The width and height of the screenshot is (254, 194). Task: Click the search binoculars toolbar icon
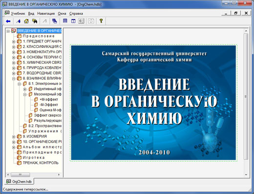[x=35, y=21]
